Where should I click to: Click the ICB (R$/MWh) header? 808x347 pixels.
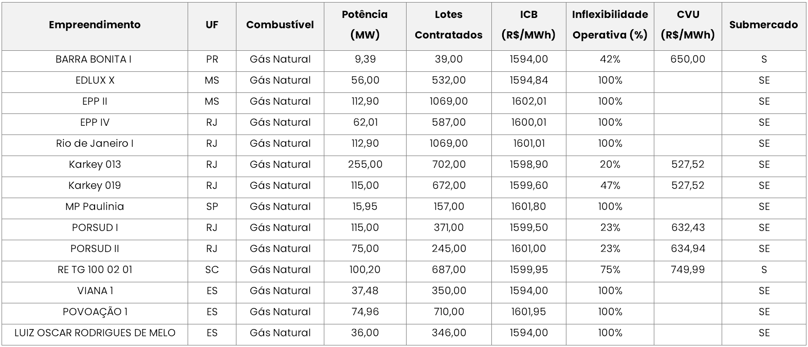(x=529, y=25)
